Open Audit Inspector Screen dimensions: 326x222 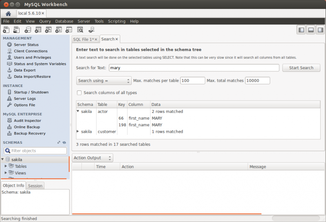tap(27, 121)
